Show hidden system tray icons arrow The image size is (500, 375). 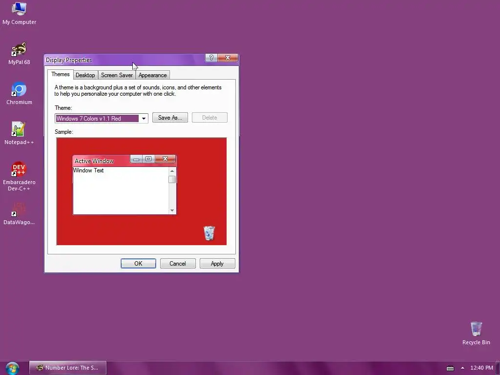pyautogui.click(x=463, y=368)
